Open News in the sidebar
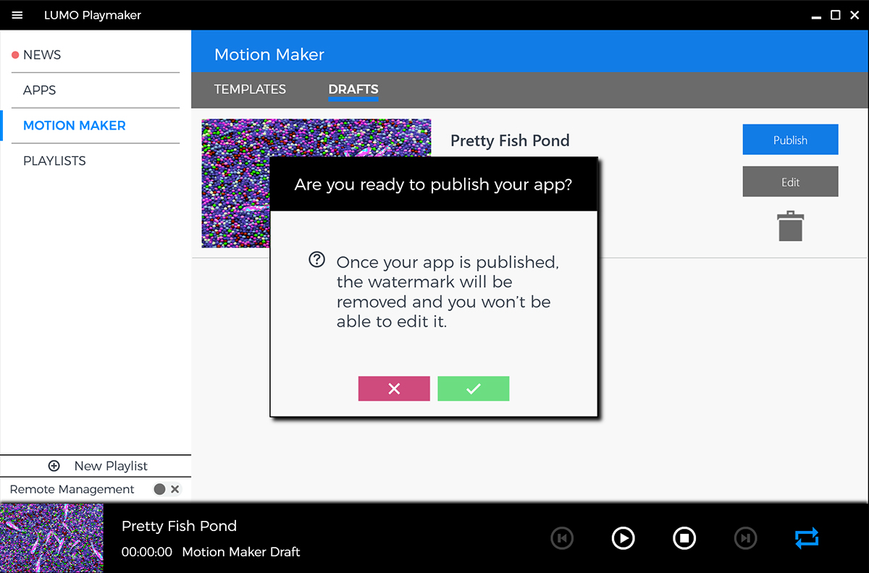This screenshot has width=869, height=573. pyautogui.click(x=42, y=55)
